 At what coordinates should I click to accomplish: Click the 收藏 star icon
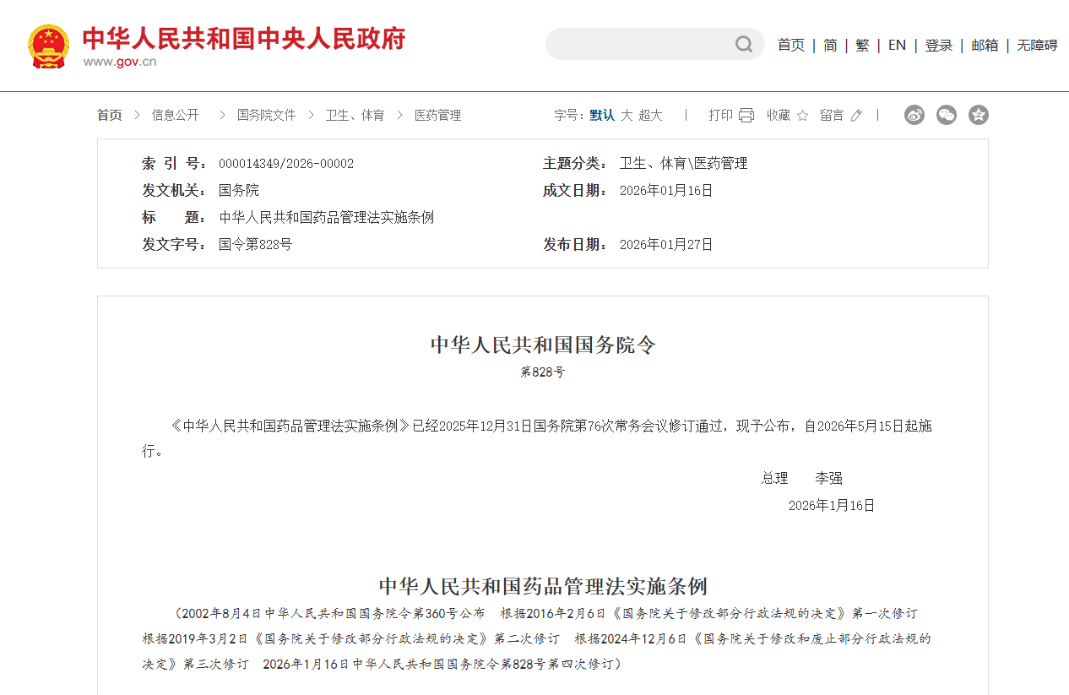point(802,116)
